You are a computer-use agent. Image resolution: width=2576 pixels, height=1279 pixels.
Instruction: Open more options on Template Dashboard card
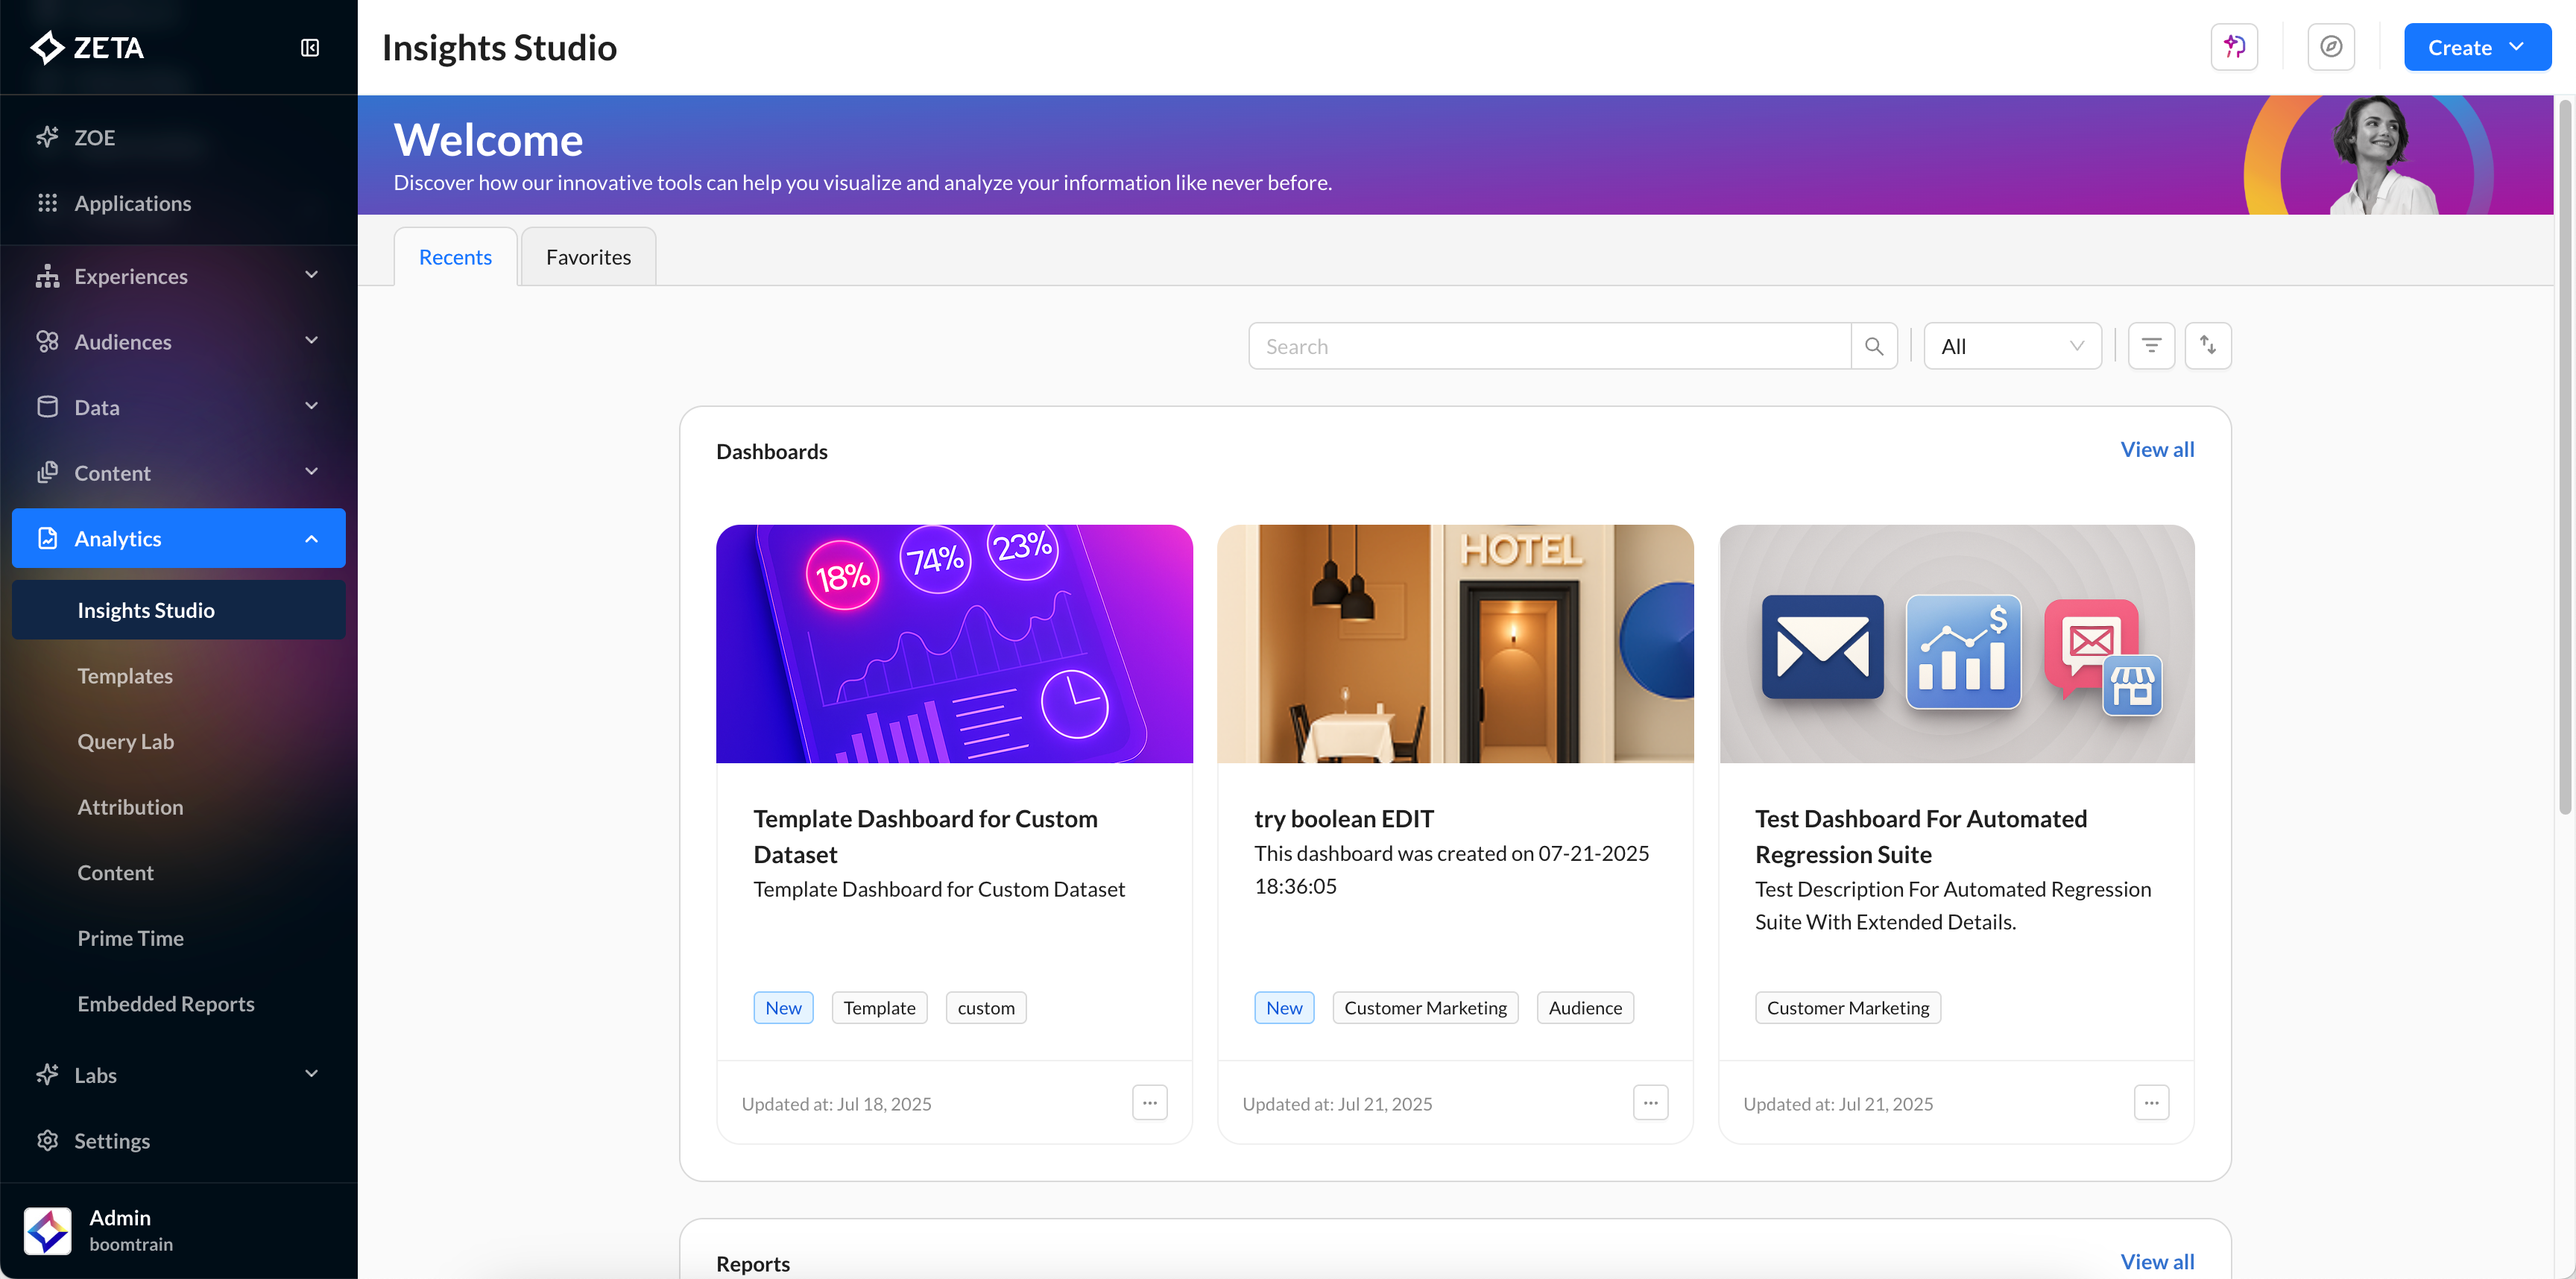(x=1150, y=1103)
